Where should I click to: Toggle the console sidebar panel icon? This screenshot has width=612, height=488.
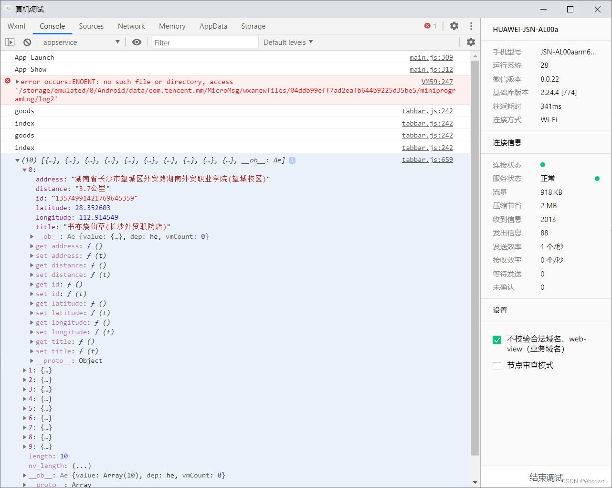click(10, 42)
